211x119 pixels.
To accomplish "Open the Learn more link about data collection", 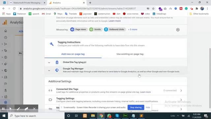I will 114,21.
